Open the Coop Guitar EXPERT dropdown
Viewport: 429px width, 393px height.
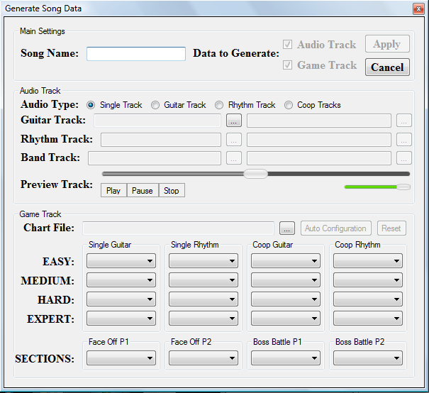(286, 319)
